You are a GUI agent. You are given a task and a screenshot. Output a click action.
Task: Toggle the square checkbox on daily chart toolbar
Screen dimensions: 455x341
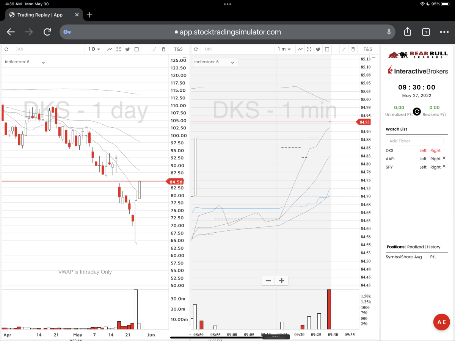[x=136, y=49]
